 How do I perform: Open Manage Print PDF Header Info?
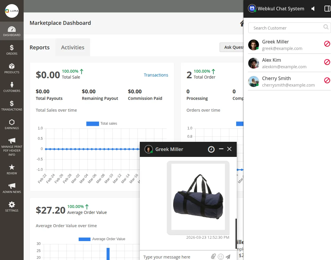[x=12, y=147]
